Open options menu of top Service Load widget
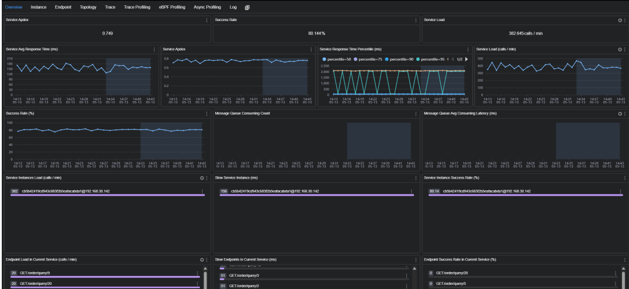Screen dimensions: 629x289 [x=624, y=20]
